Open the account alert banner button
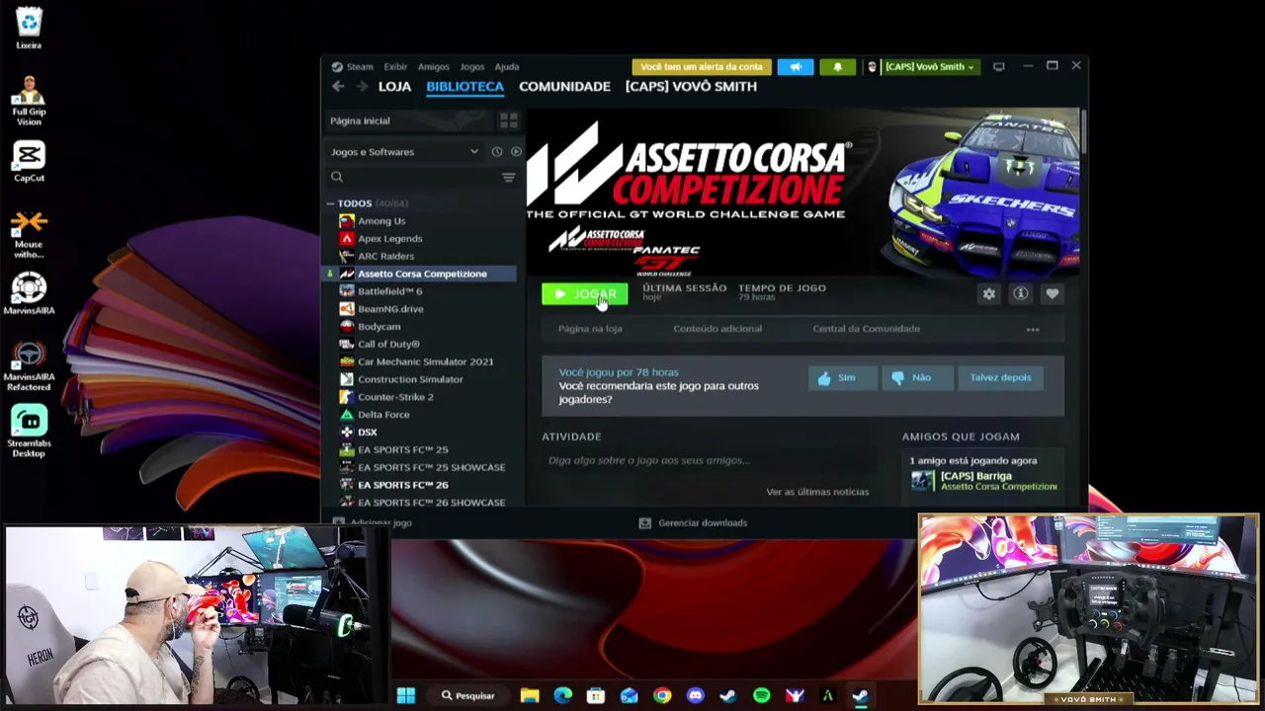 702,67
